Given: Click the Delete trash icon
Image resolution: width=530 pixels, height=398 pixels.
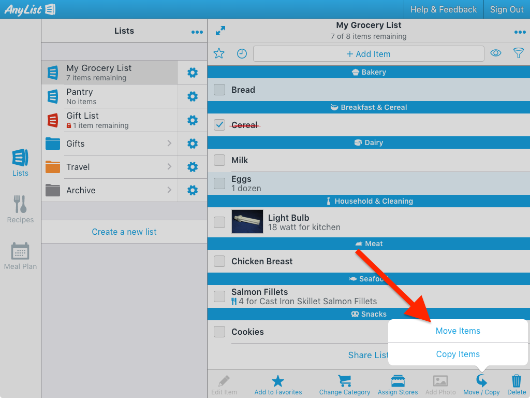Looking at the screenshot, I should 516,380.
